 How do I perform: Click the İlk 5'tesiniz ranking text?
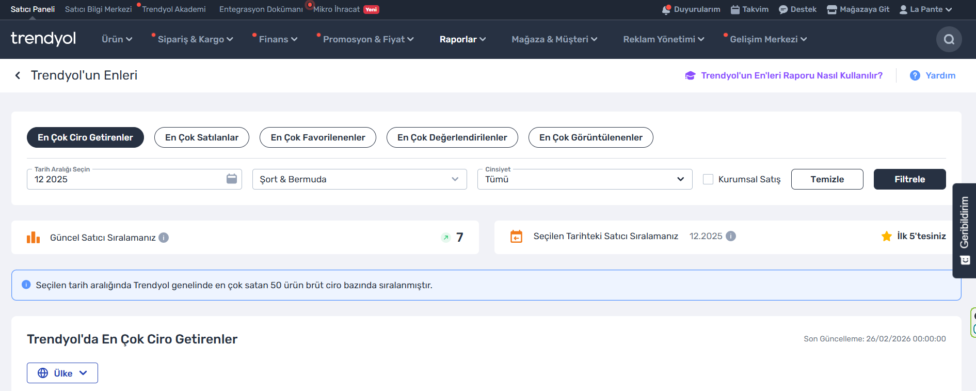pyautogui.click(x=921, y=236)
